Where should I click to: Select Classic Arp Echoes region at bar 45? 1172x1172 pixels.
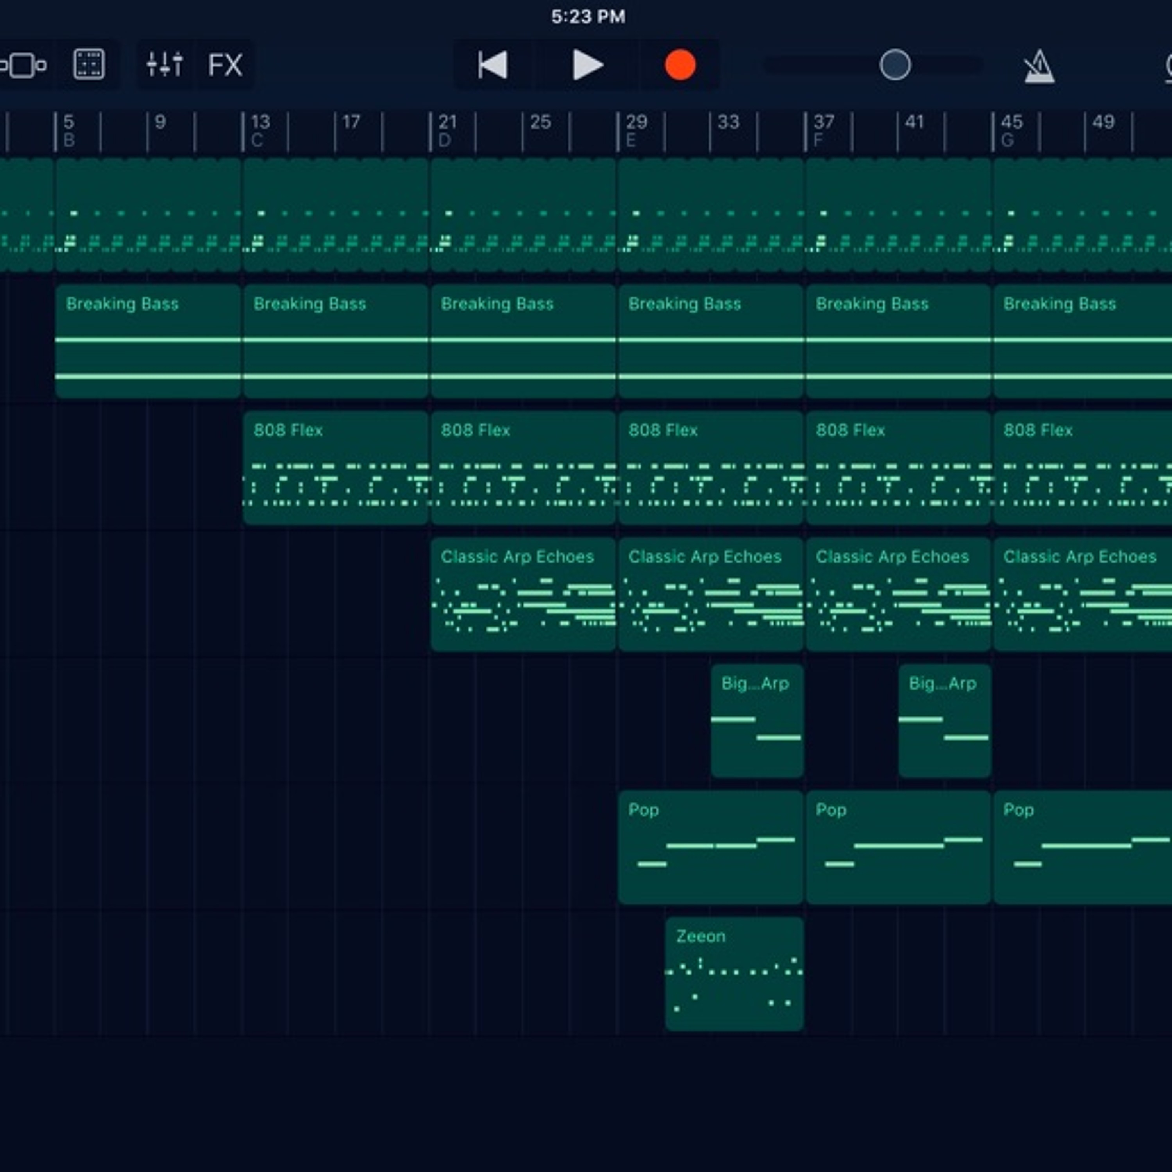1083,595
